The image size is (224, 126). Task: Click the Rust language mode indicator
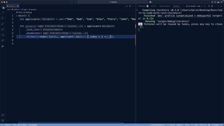coord(196,125)
